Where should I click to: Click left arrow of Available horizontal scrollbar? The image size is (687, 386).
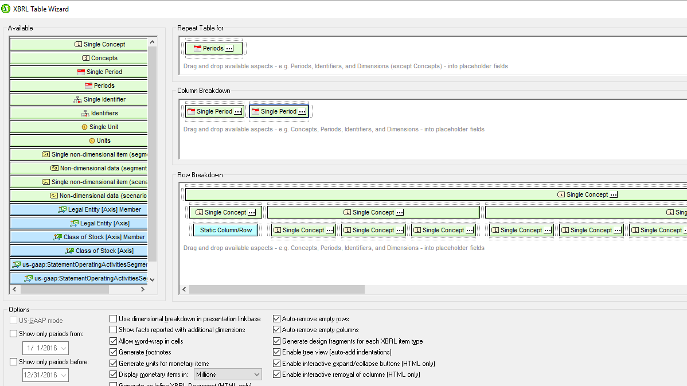[15, 289]
